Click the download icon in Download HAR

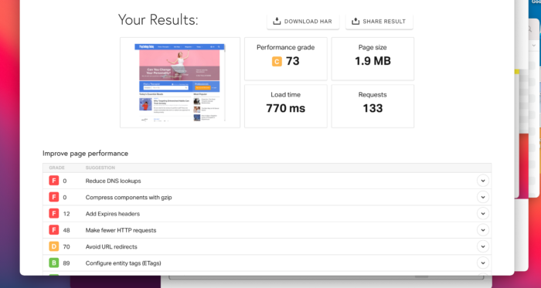[x=277, y=22]
